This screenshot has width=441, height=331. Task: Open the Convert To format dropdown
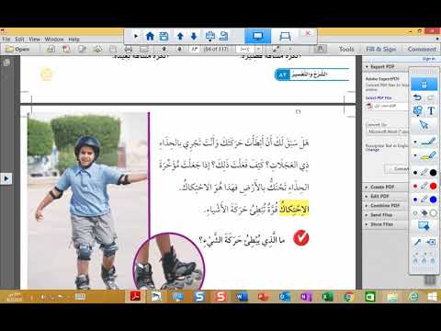point(388,131)
